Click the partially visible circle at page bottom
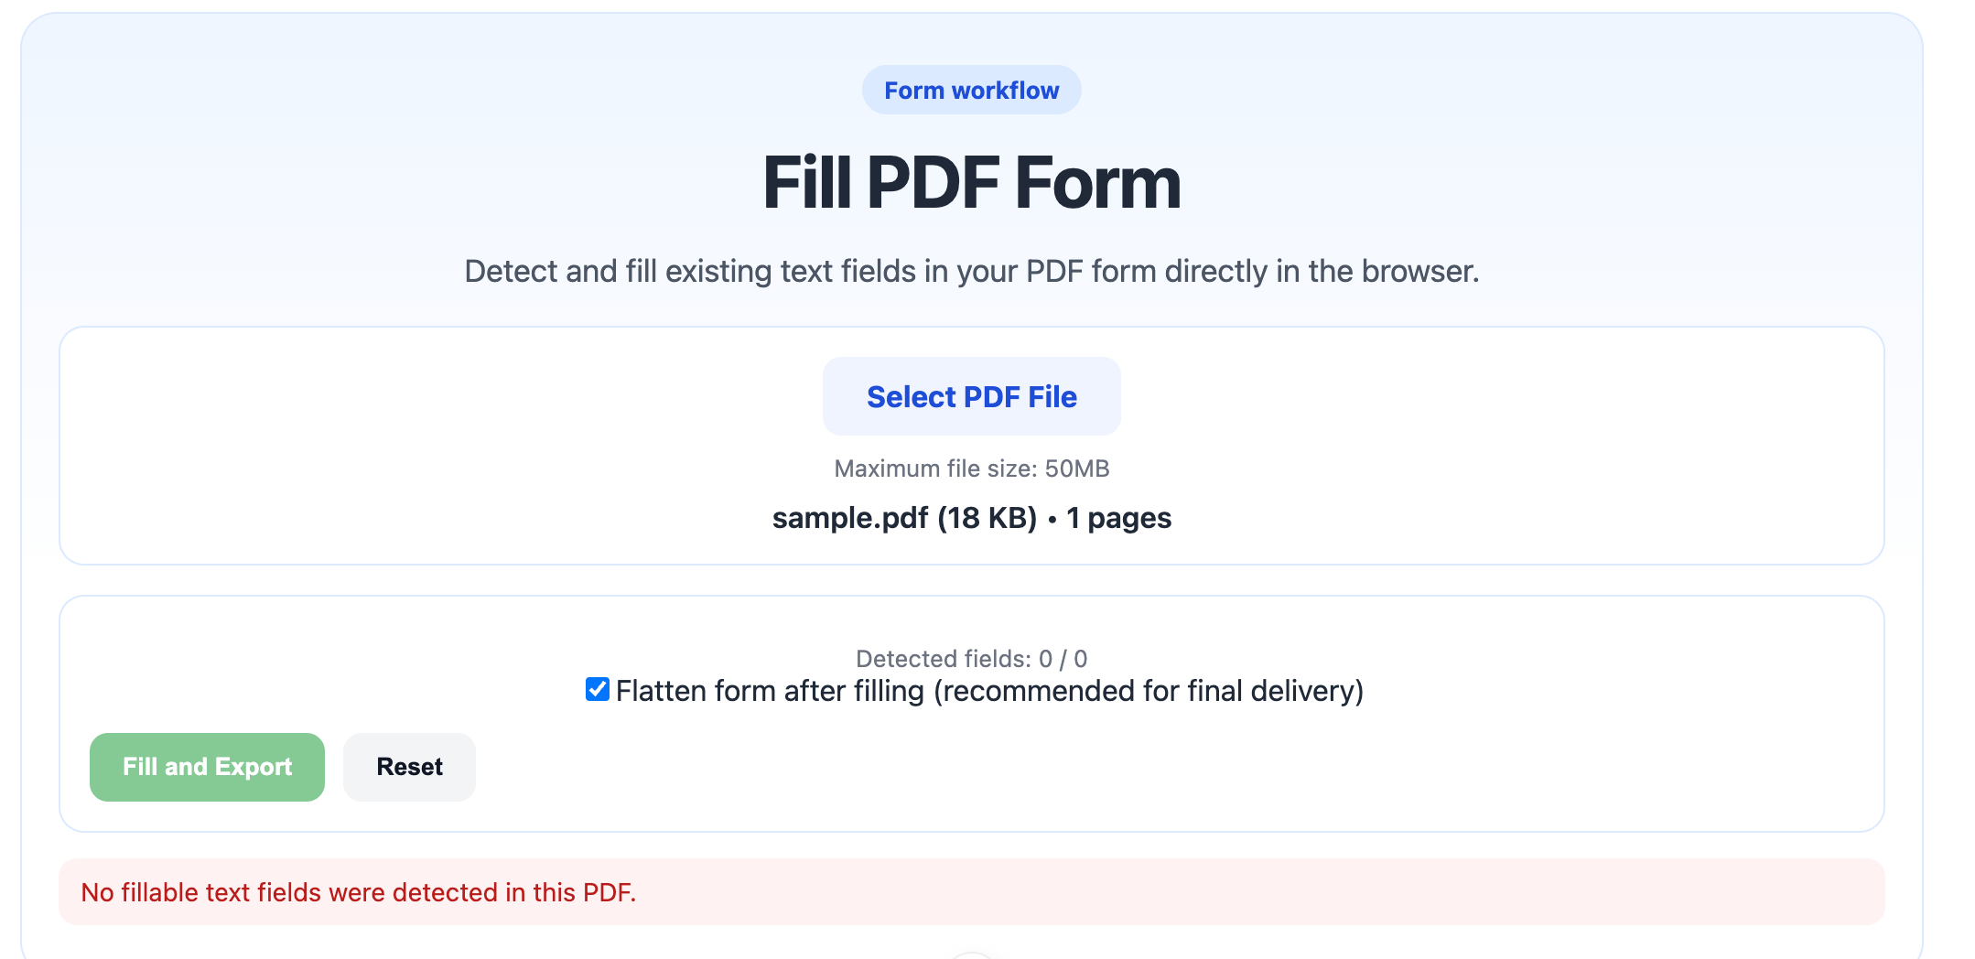1975x959 pixels. click(973, 955)
